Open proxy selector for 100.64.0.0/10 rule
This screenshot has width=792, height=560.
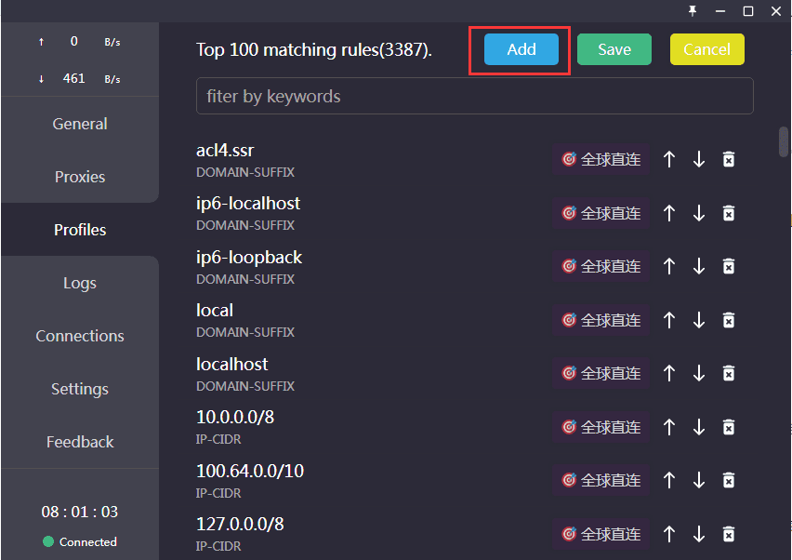click(601, 480)
